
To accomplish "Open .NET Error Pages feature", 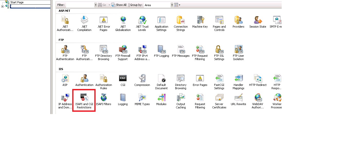I will [x=104, y=23].
